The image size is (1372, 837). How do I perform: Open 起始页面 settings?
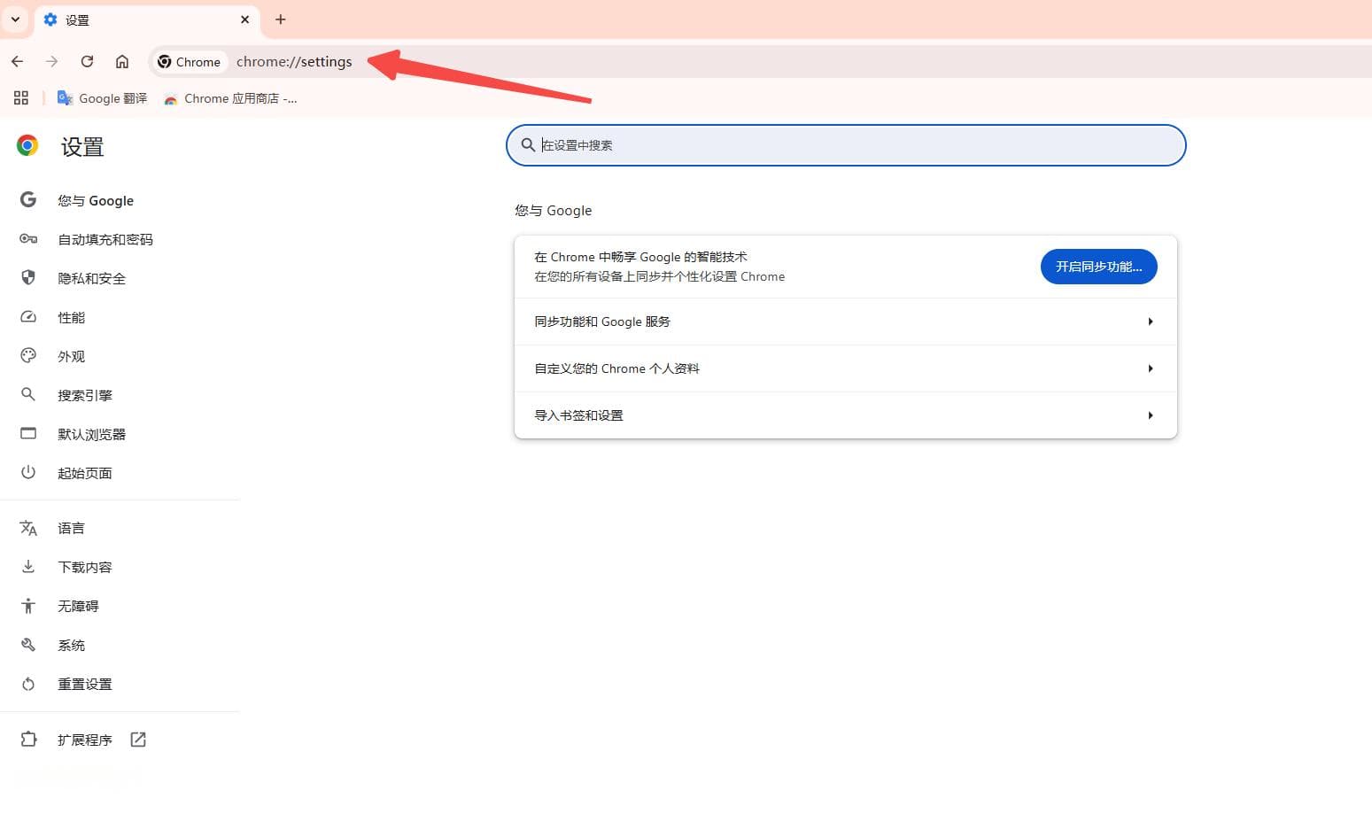[85, 474]
